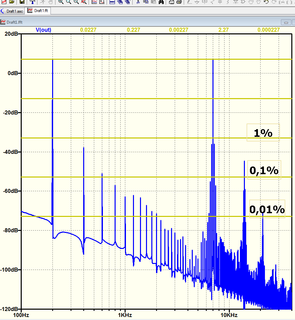This screenshot has height=320, width=295.
Task: Click the Mirror icon at the toolbar end
Action: [x=289, y=2]
